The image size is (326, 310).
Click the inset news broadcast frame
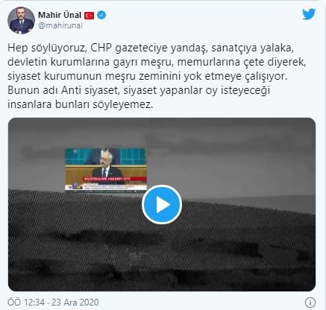click(106, 169)
